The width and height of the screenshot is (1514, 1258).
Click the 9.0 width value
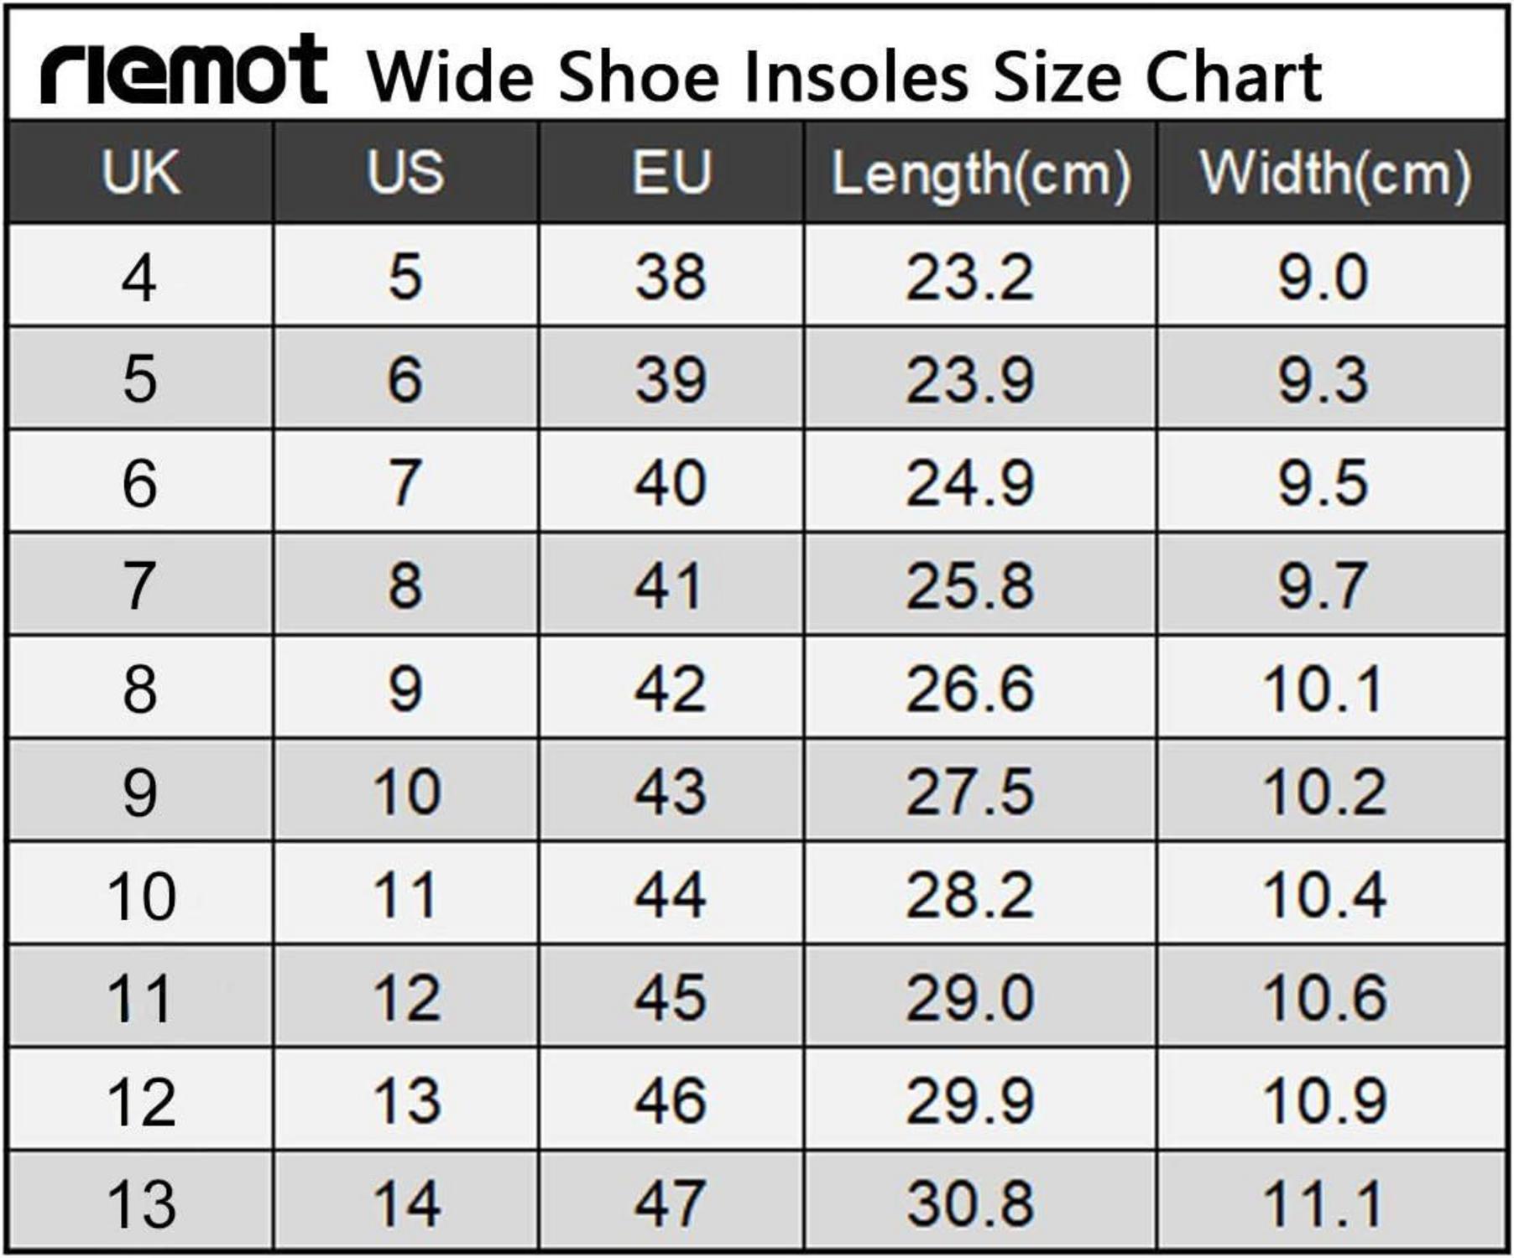coord(1323,277)
